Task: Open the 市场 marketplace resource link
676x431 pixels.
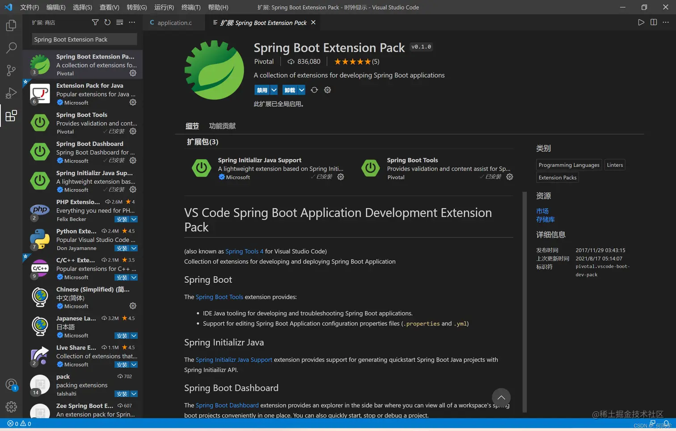Action: coord(542,211)
